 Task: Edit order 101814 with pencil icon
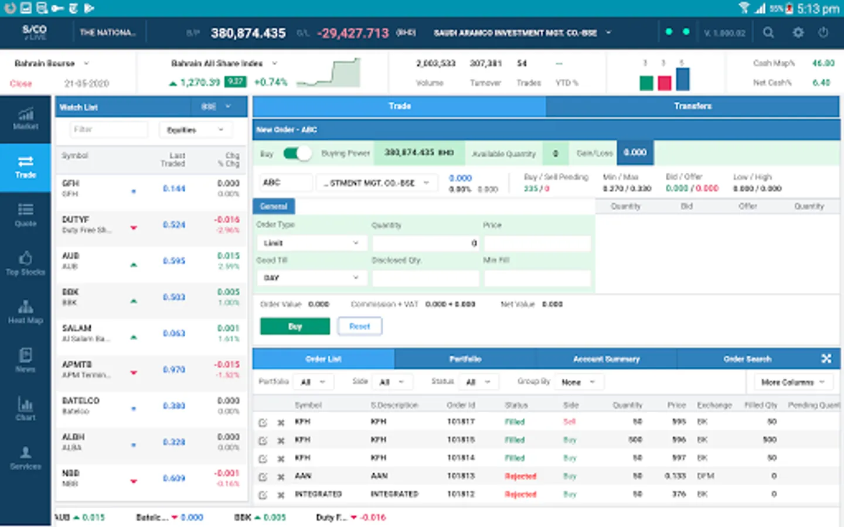pyautogui.click(x=263, y=458)
